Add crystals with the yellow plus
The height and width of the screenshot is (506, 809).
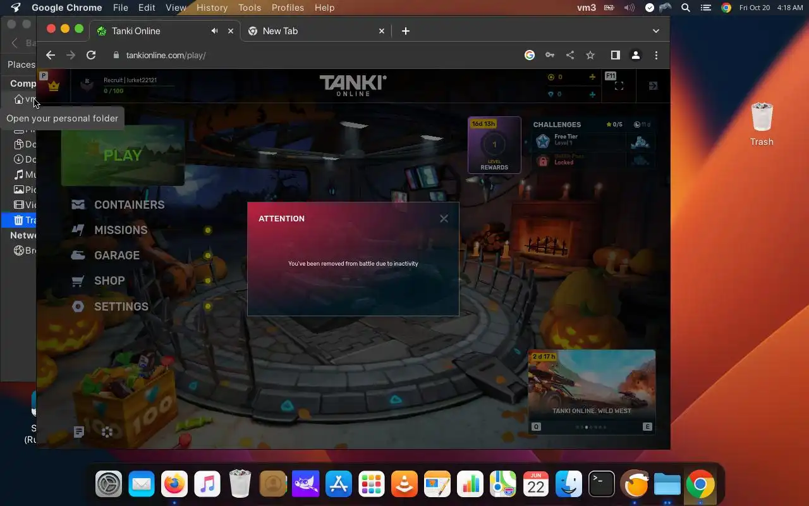pos(592,77)
